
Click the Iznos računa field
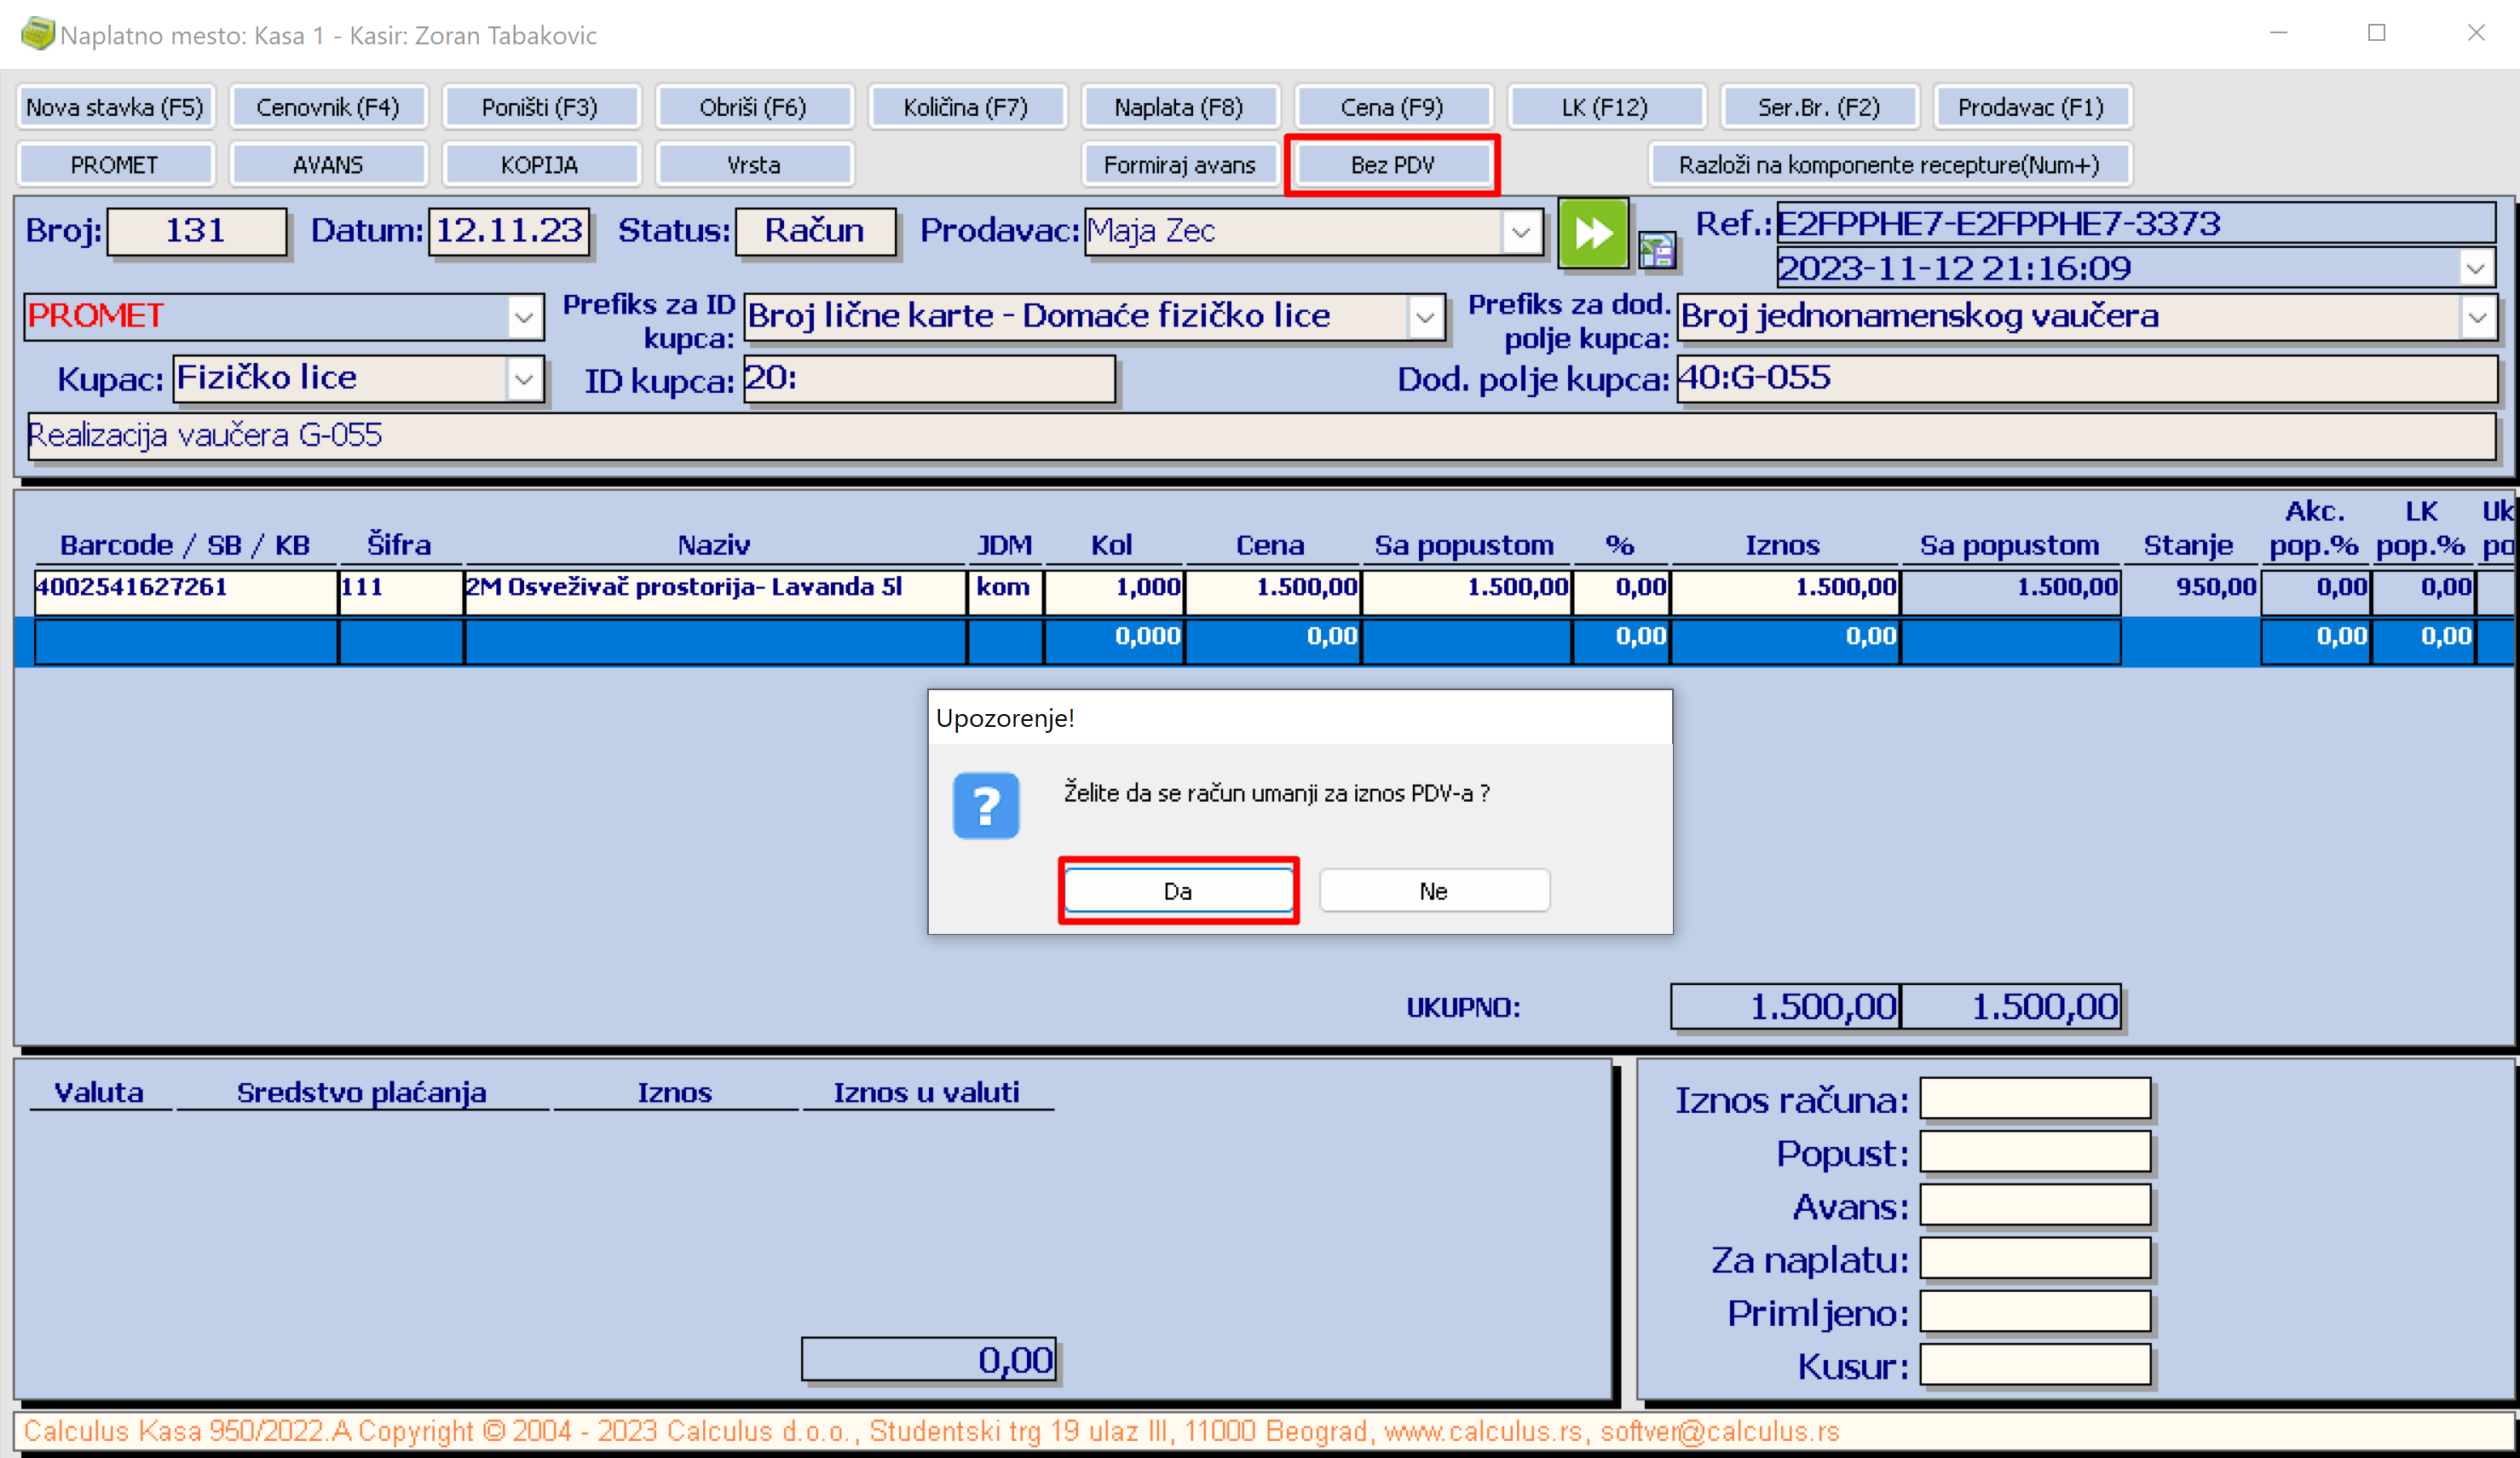(2034, 1099)
